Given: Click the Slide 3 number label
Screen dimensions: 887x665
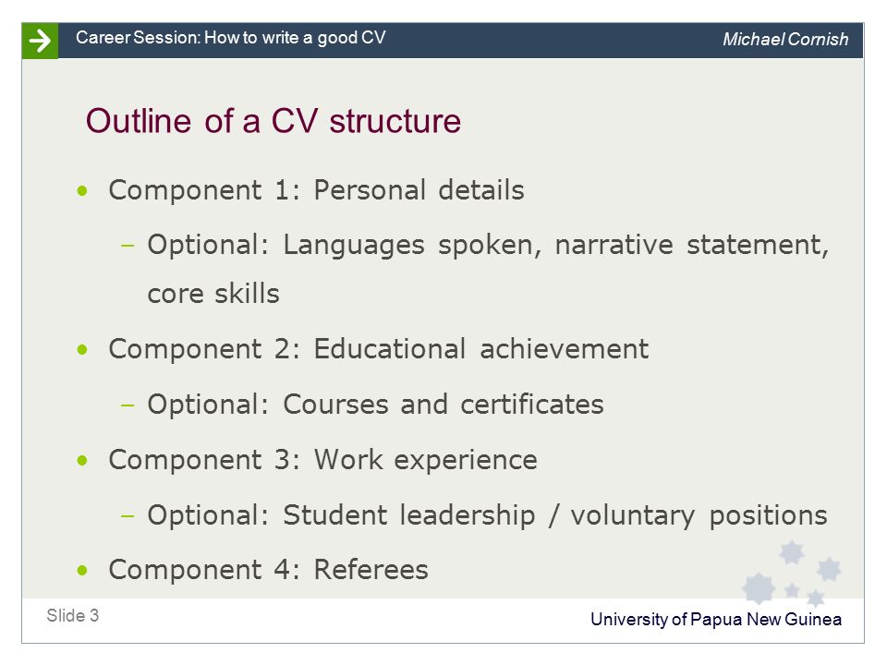Looking at the screenshot, I should 73,615.
